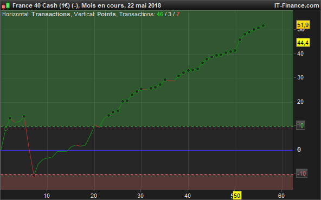Viewport: 321px width, 200px height.
Task: Click the candlestick chart icon in title bar
Action: [x=5, y=5]
